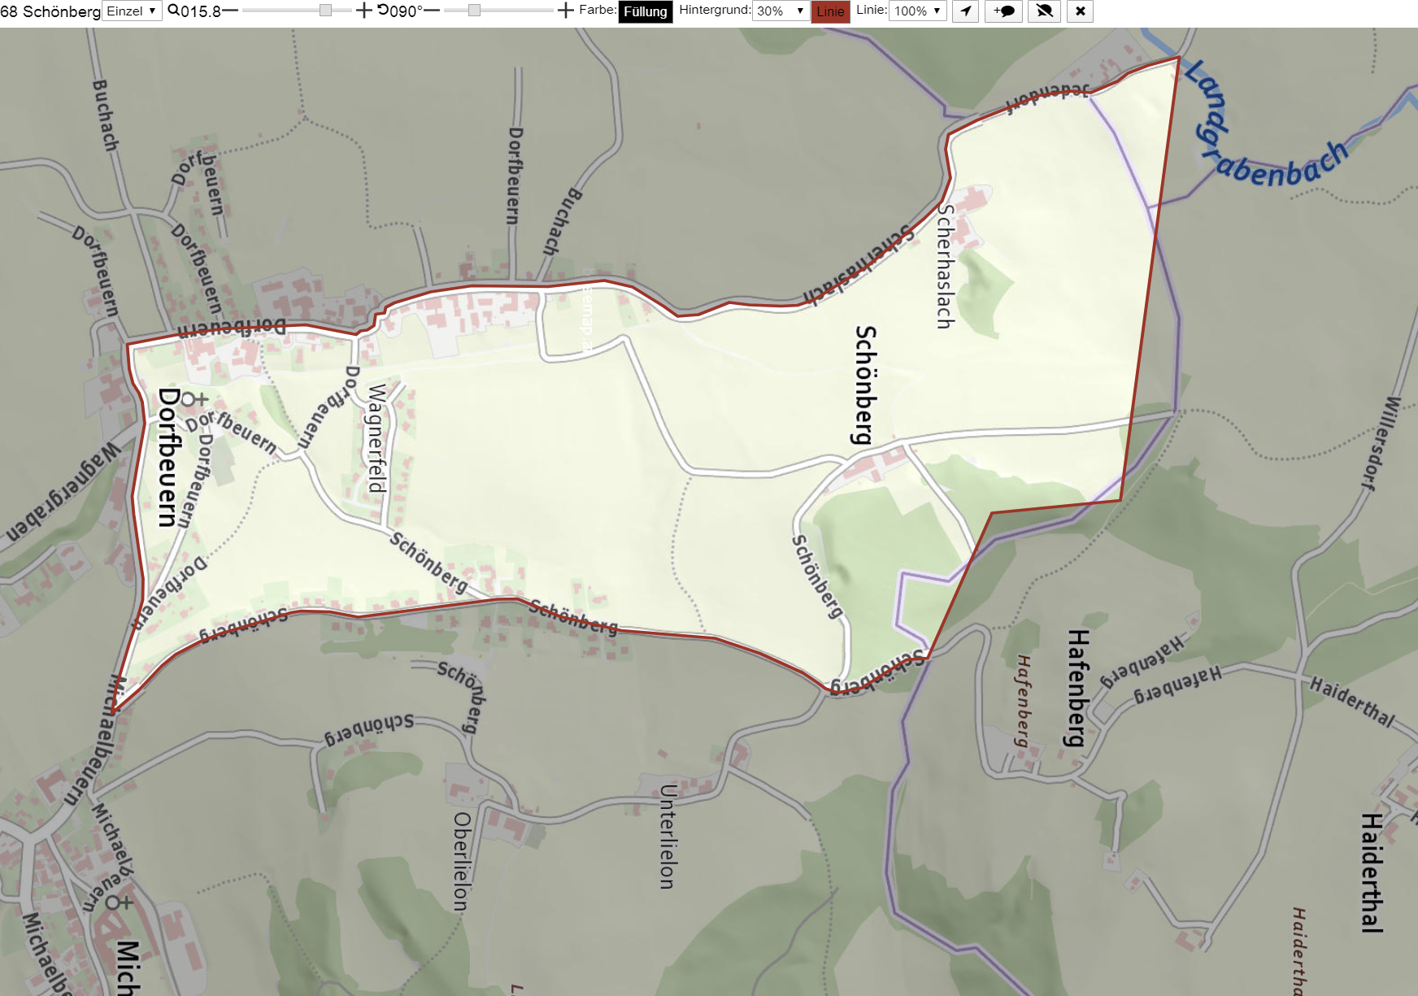
Task: Click the rotation plus button
Action: coord(566,11)
